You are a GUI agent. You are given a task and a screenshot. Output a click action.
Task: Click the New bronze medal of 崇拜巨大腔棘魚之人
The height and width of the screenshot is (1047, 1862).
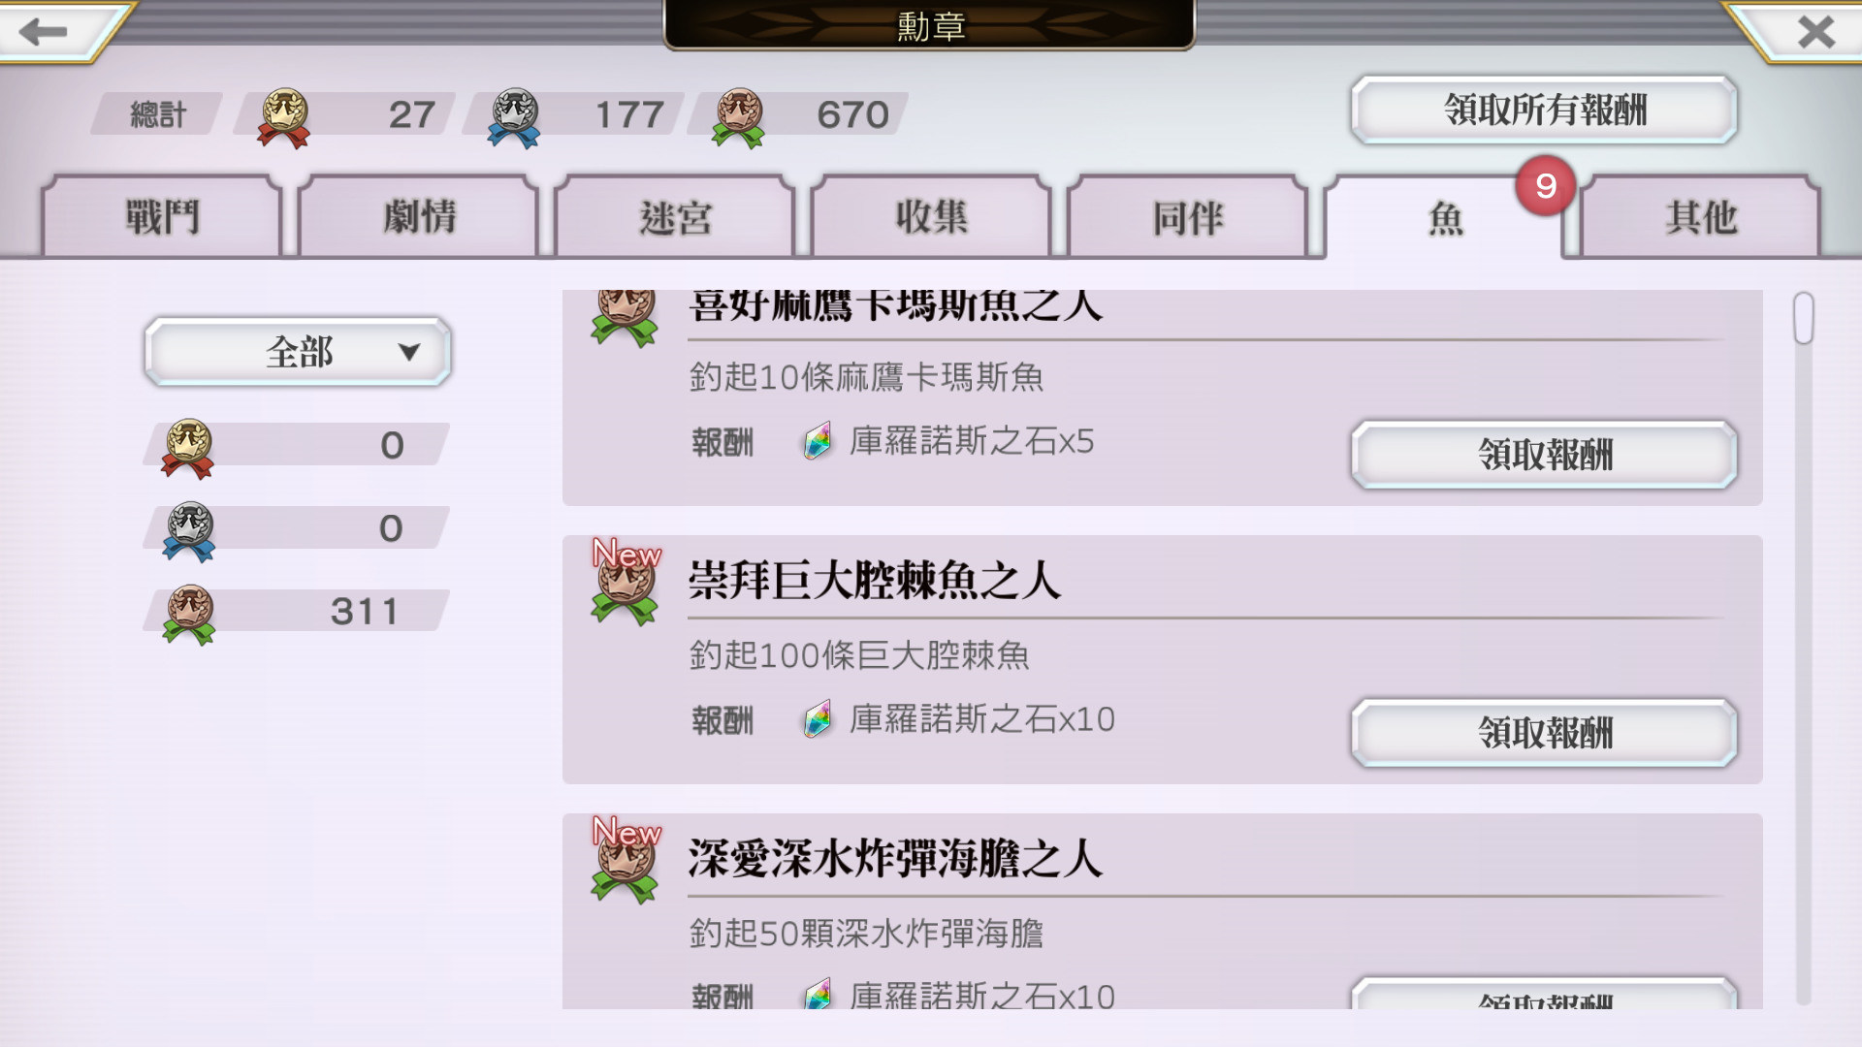625,582
